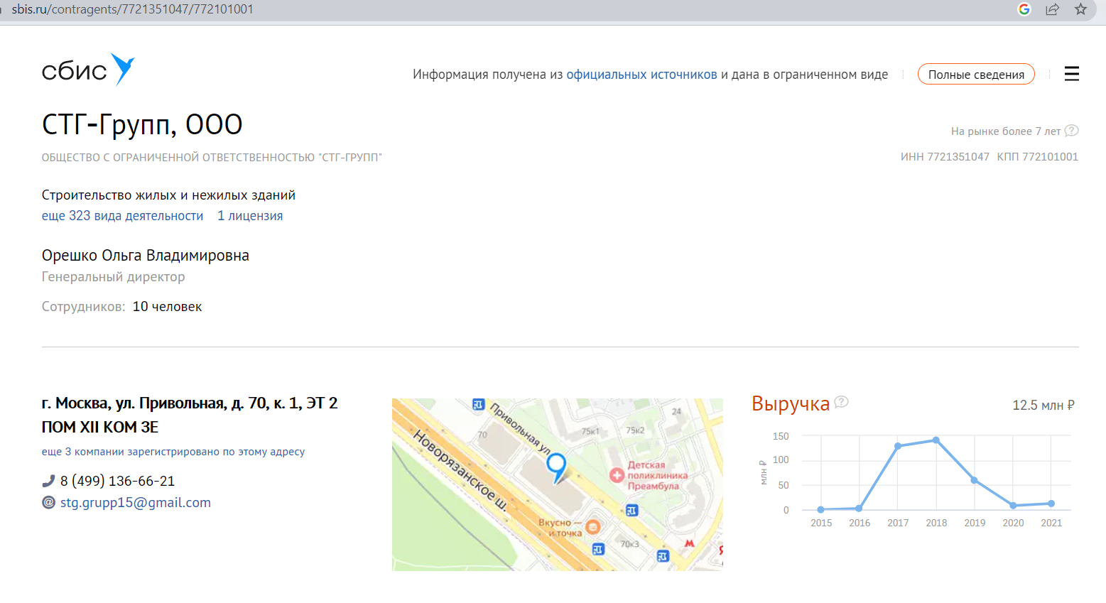
Task: Click the red metro icon on map
Action: [x=688, y=543]
